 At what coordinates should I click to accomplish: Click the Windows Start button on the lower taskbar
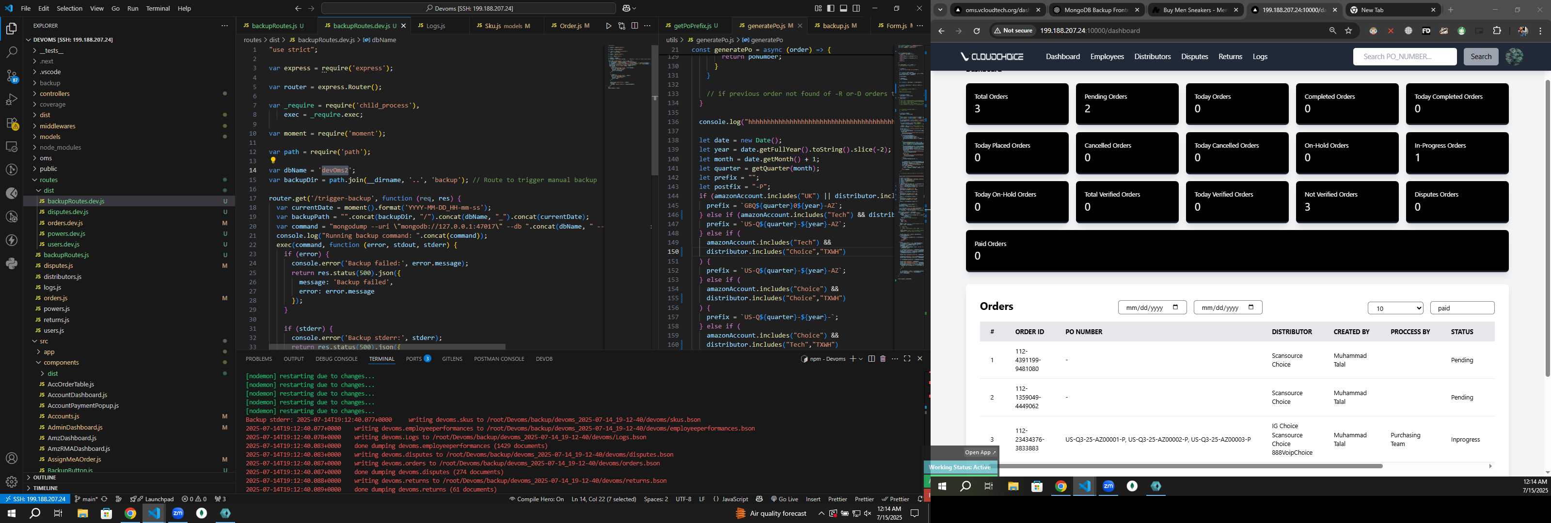point(11,513)
